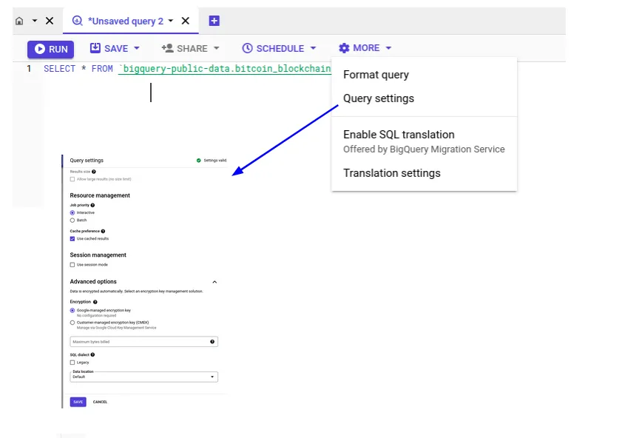Click the Results size help icon

click(x=94, y=172)
